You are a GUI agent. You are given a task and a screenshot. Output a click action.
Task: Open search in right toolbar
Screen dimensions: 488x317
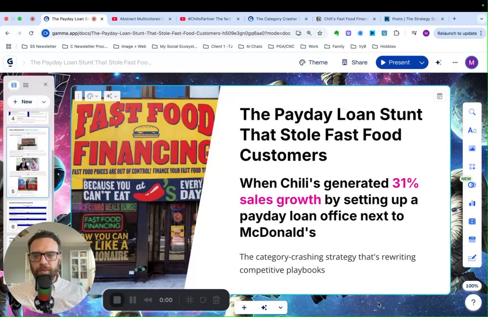[x=472, y=112]
